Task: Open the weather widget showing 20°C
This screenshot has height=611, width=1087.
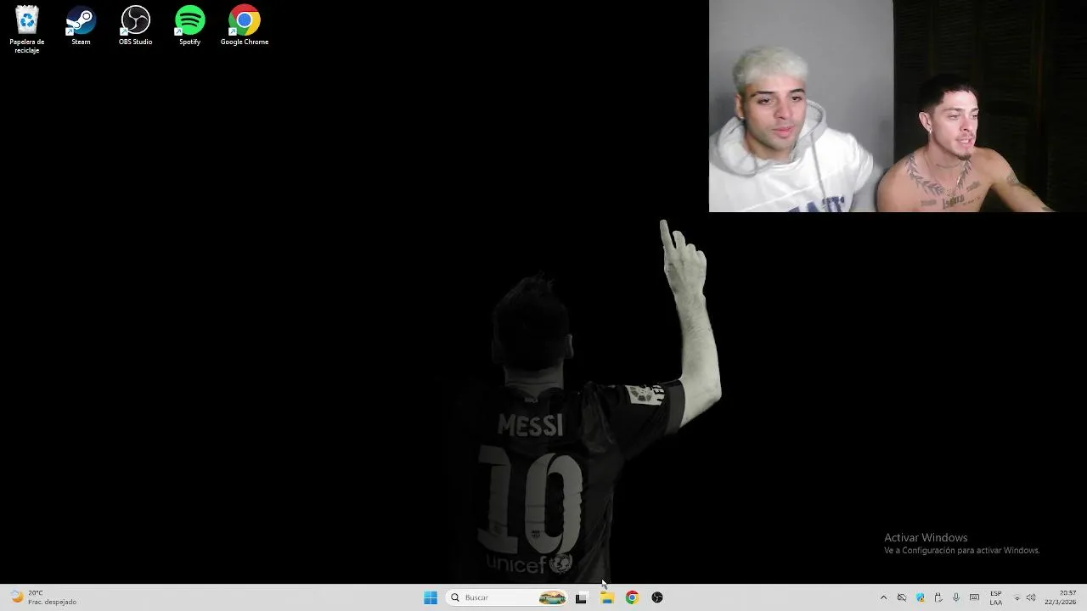Action: [x=43, y=597]
